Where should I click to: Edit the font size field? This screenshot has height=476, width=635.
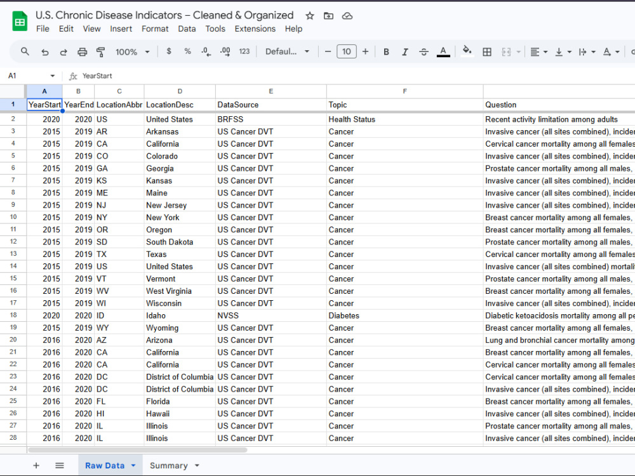coord(347,51)
